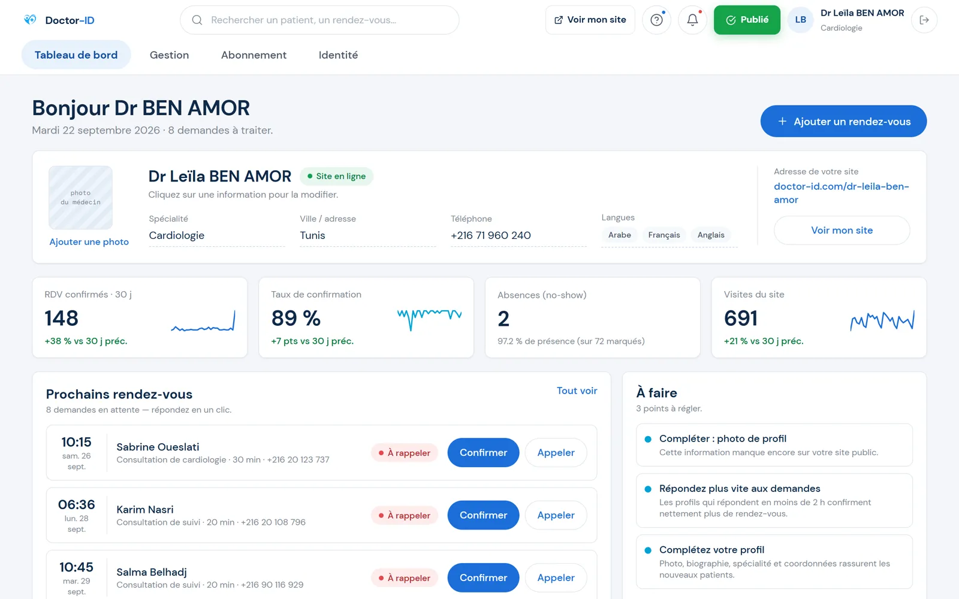Edit the Spécialité Cardiologie field
Viewport: 959px width, 599px height.
point(217,235)
